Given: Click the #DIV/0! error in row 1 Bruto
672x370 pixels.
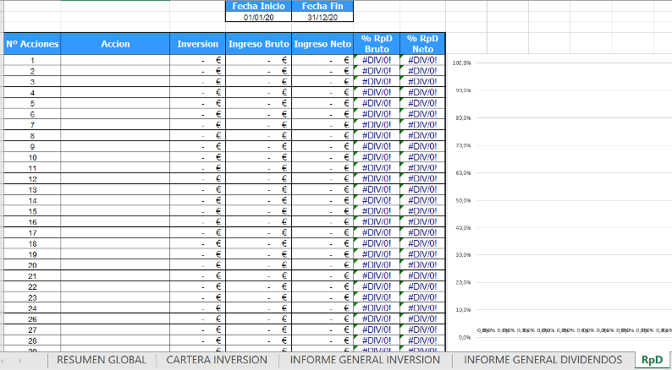Looking at the screenshot, I should pyautogui.click(x=376, y=60).
